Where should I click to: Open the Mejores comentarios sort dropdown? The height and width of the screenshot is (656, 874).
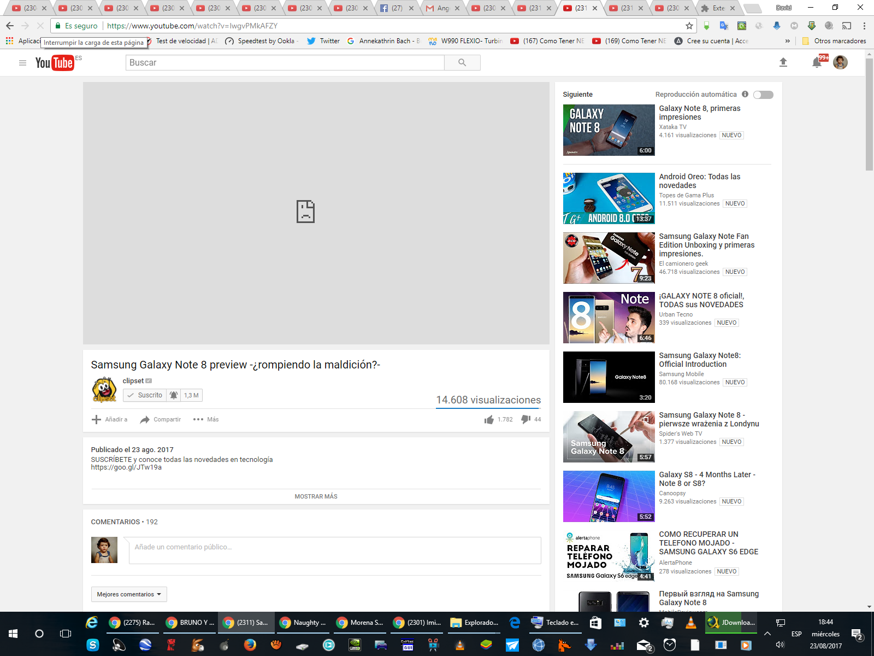click(x=129, y=594)
